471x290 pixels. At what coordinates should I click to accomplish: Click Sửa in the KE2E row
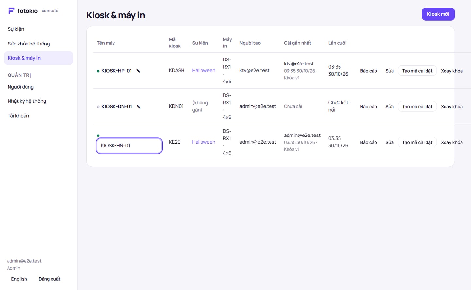tap(390, 142)
